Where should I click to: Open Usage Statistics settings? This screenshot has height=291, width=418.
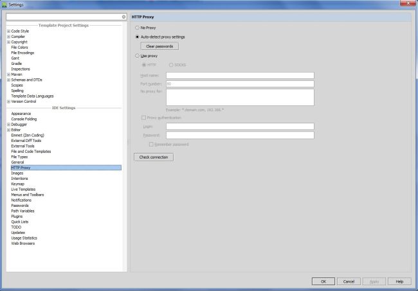pyautogui.click(x=24, y=238)
